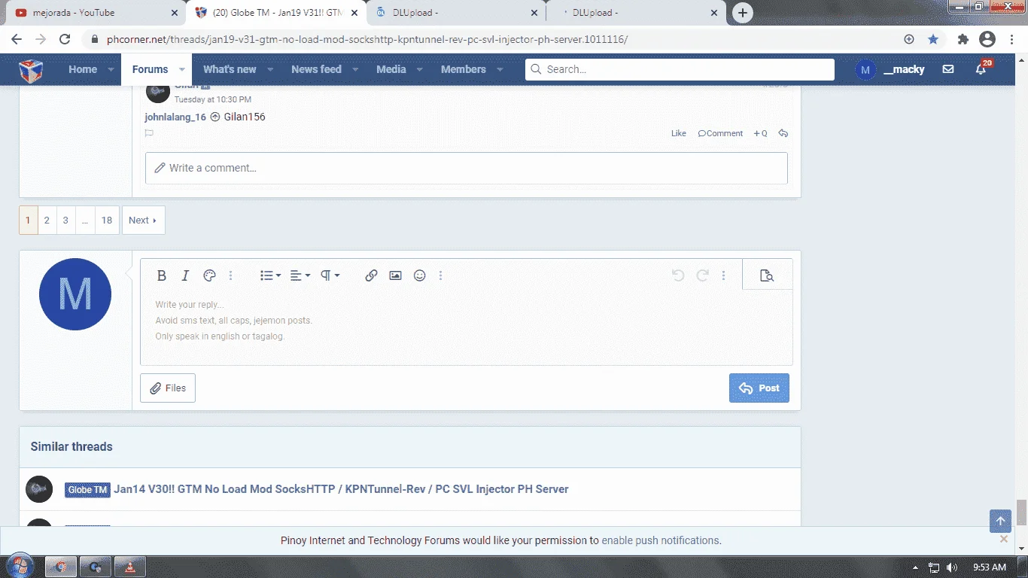The image size is (1028, 578).
Task: Show hidden system tray icons
Action: click(x=916, y=567)
